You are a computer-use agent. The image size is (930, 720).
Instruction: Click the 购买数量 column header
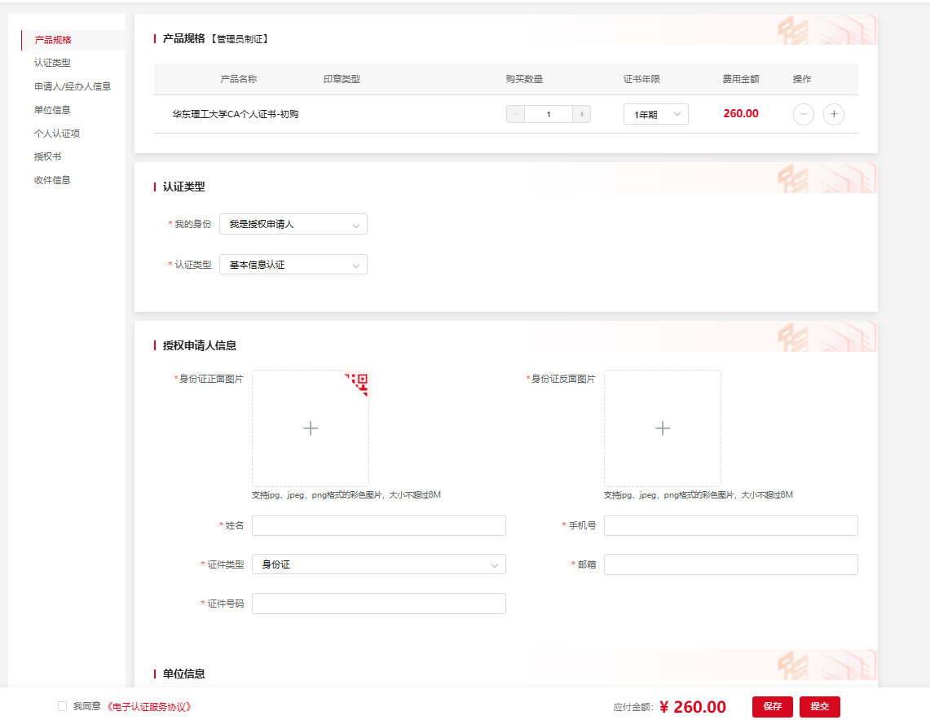click(524, 79)
